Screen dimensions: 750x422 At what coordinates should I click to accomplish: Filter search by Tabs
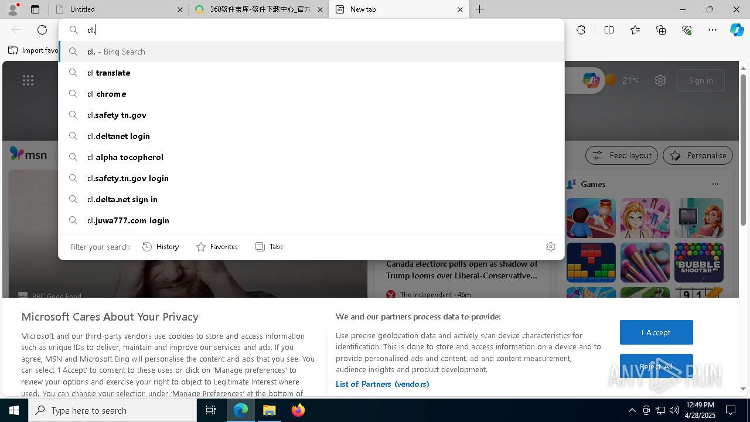click(270, 247)
